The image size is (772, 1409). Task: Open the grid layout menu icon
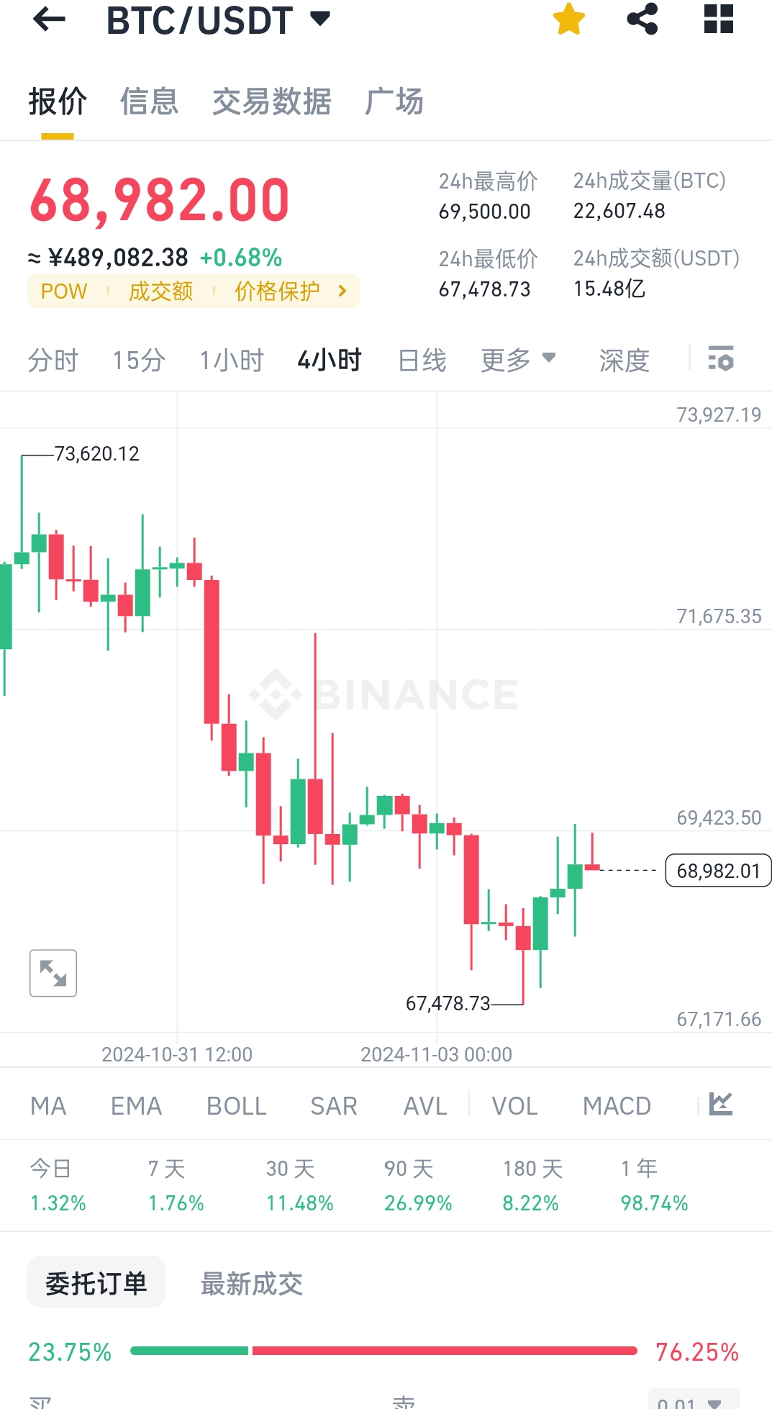coord(718,19)
